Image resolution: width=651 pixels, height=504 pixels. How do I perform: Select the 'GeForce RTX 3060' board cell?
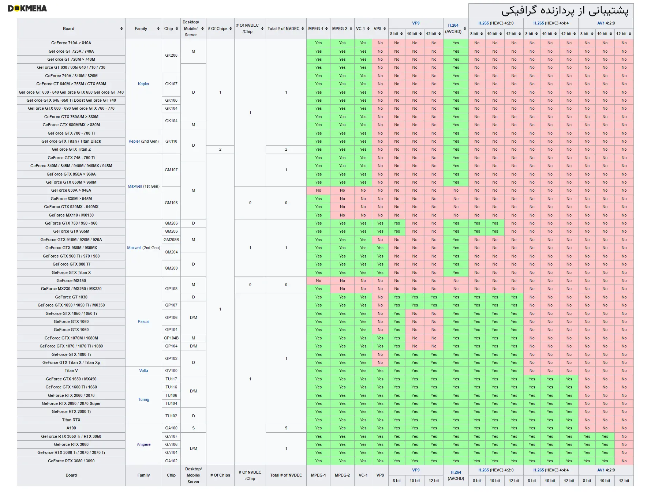click(x=71, y=444)
